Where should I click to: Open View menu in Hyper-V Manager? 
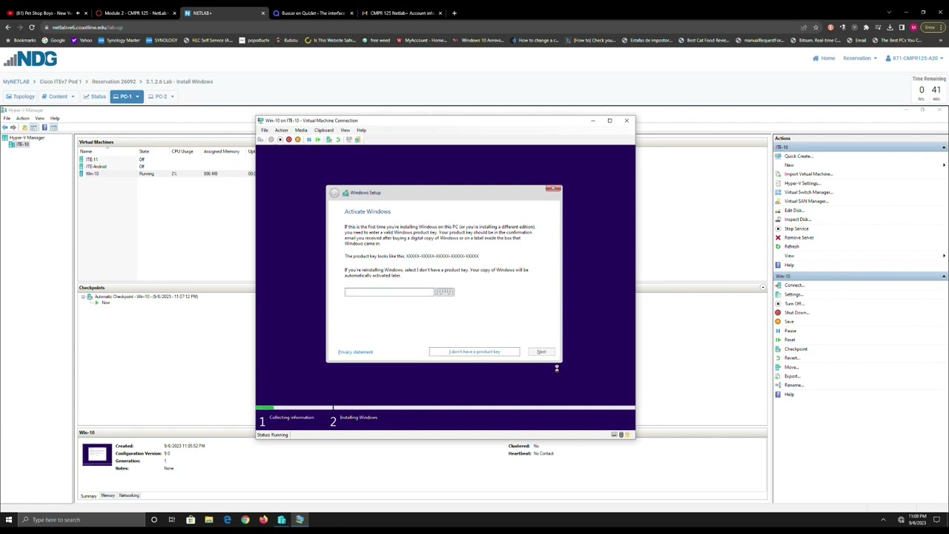[x=39, y=118]
